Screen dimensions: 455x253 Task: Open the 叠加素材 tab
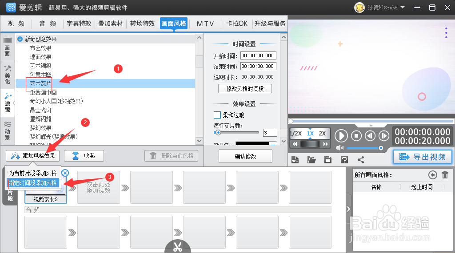(111, 24)
